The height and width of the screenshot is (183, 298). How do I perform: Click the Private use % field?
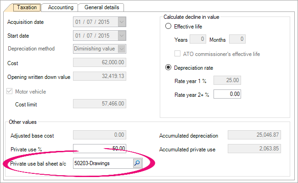click(100, 149)
